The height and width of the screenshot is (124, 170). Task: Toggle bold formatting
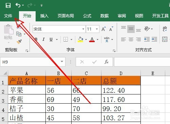click(36, 39)
